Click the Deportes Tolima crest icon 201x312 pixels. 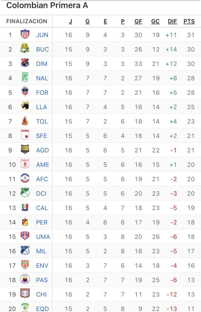[x=25, y=121]
